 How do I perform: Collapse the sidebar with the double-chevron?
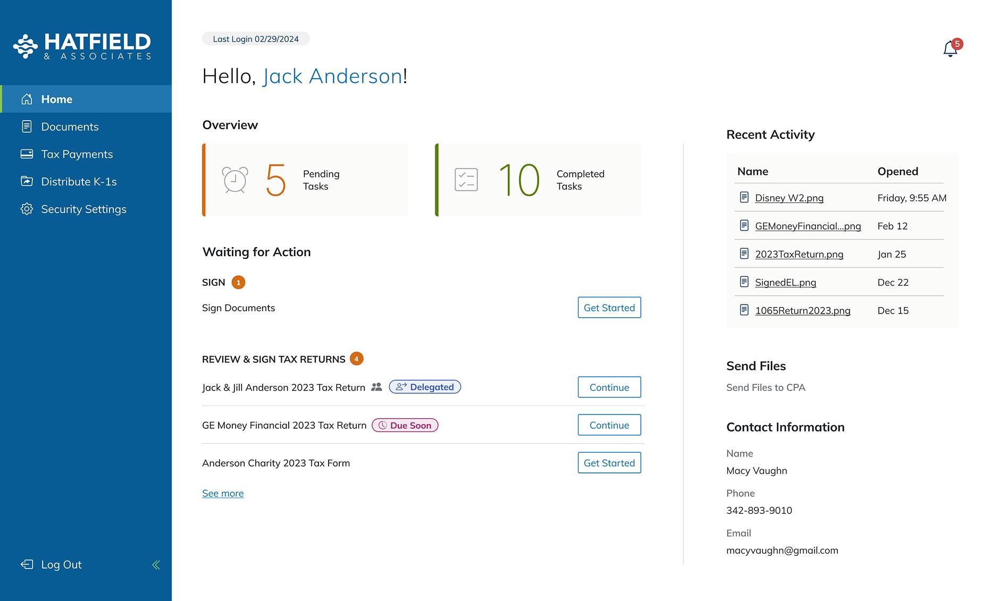156,564
